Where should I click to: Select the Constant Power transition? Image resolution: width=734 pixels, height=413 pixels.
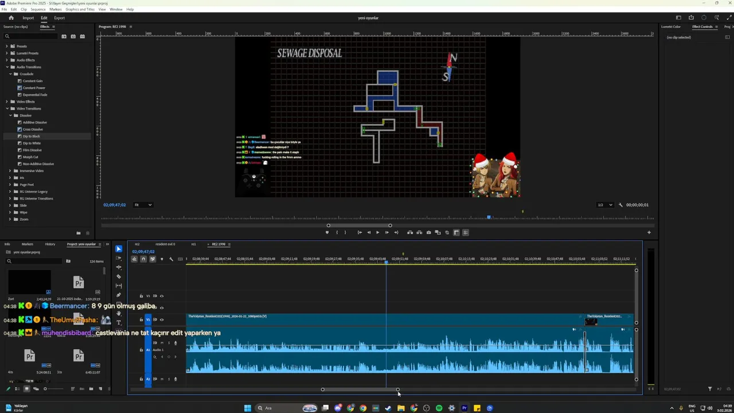click(x=34, y=88)
